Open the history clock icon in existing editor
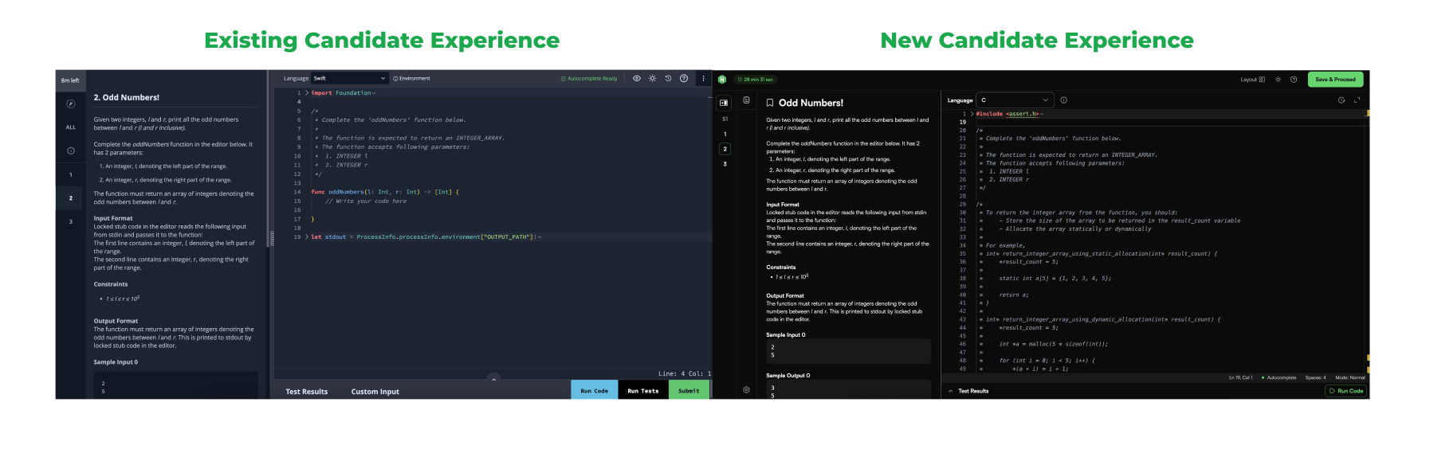The height and width of the screenshot is (457, 1430). (668, 78)
